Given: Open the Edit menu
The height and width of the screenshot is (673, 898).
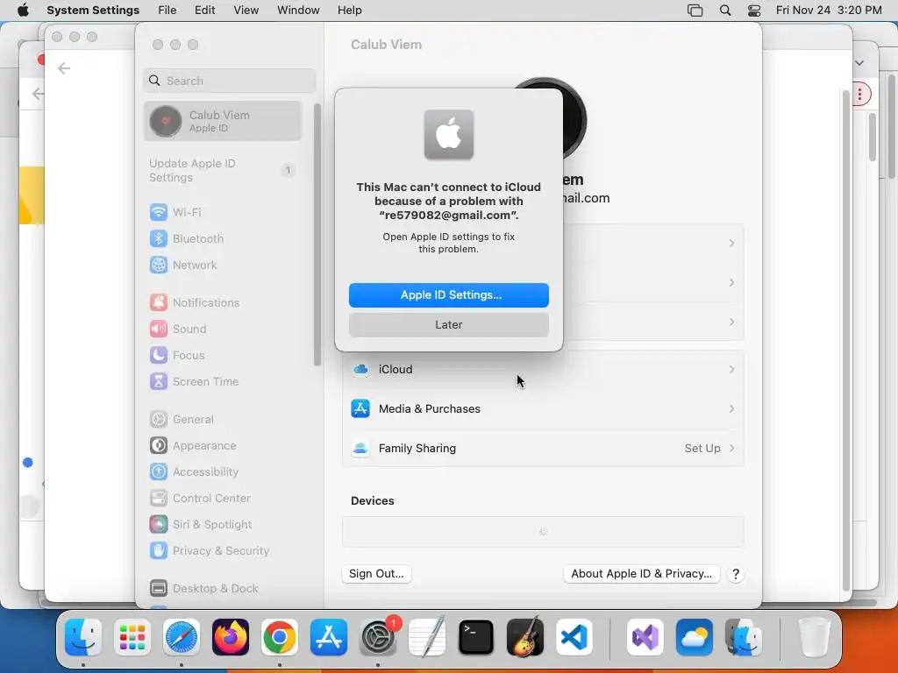Looking at the screenshot, I should 204,11.
